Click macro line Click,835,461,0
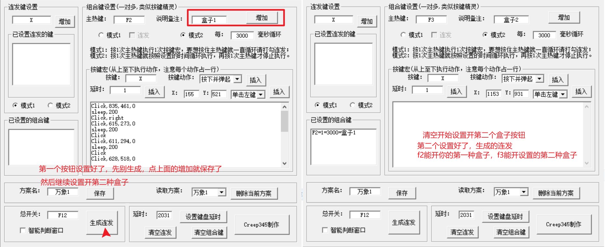 click(x=113, y=106)
